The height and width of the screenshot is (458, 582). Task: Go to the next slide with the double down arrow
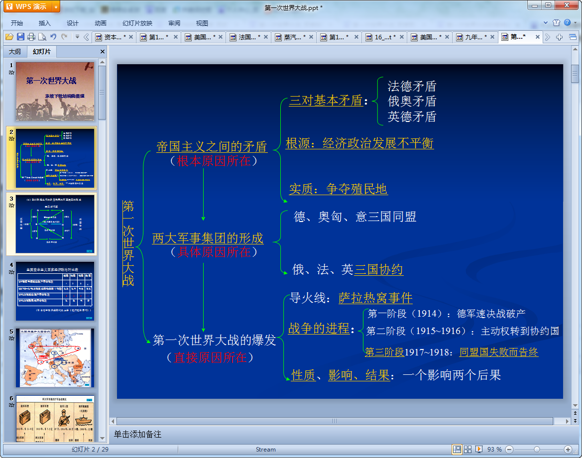coord(575,421)
